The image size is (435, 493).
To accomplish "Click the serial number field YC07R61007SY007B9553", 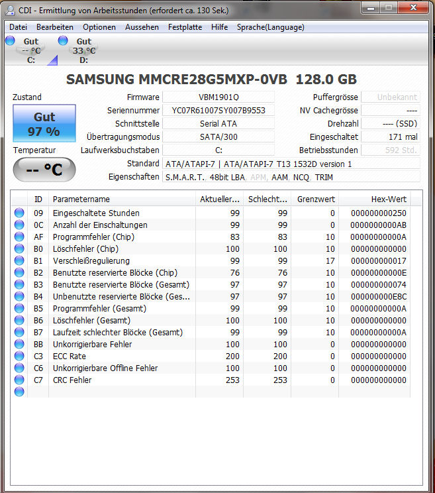I will (218, 111).
